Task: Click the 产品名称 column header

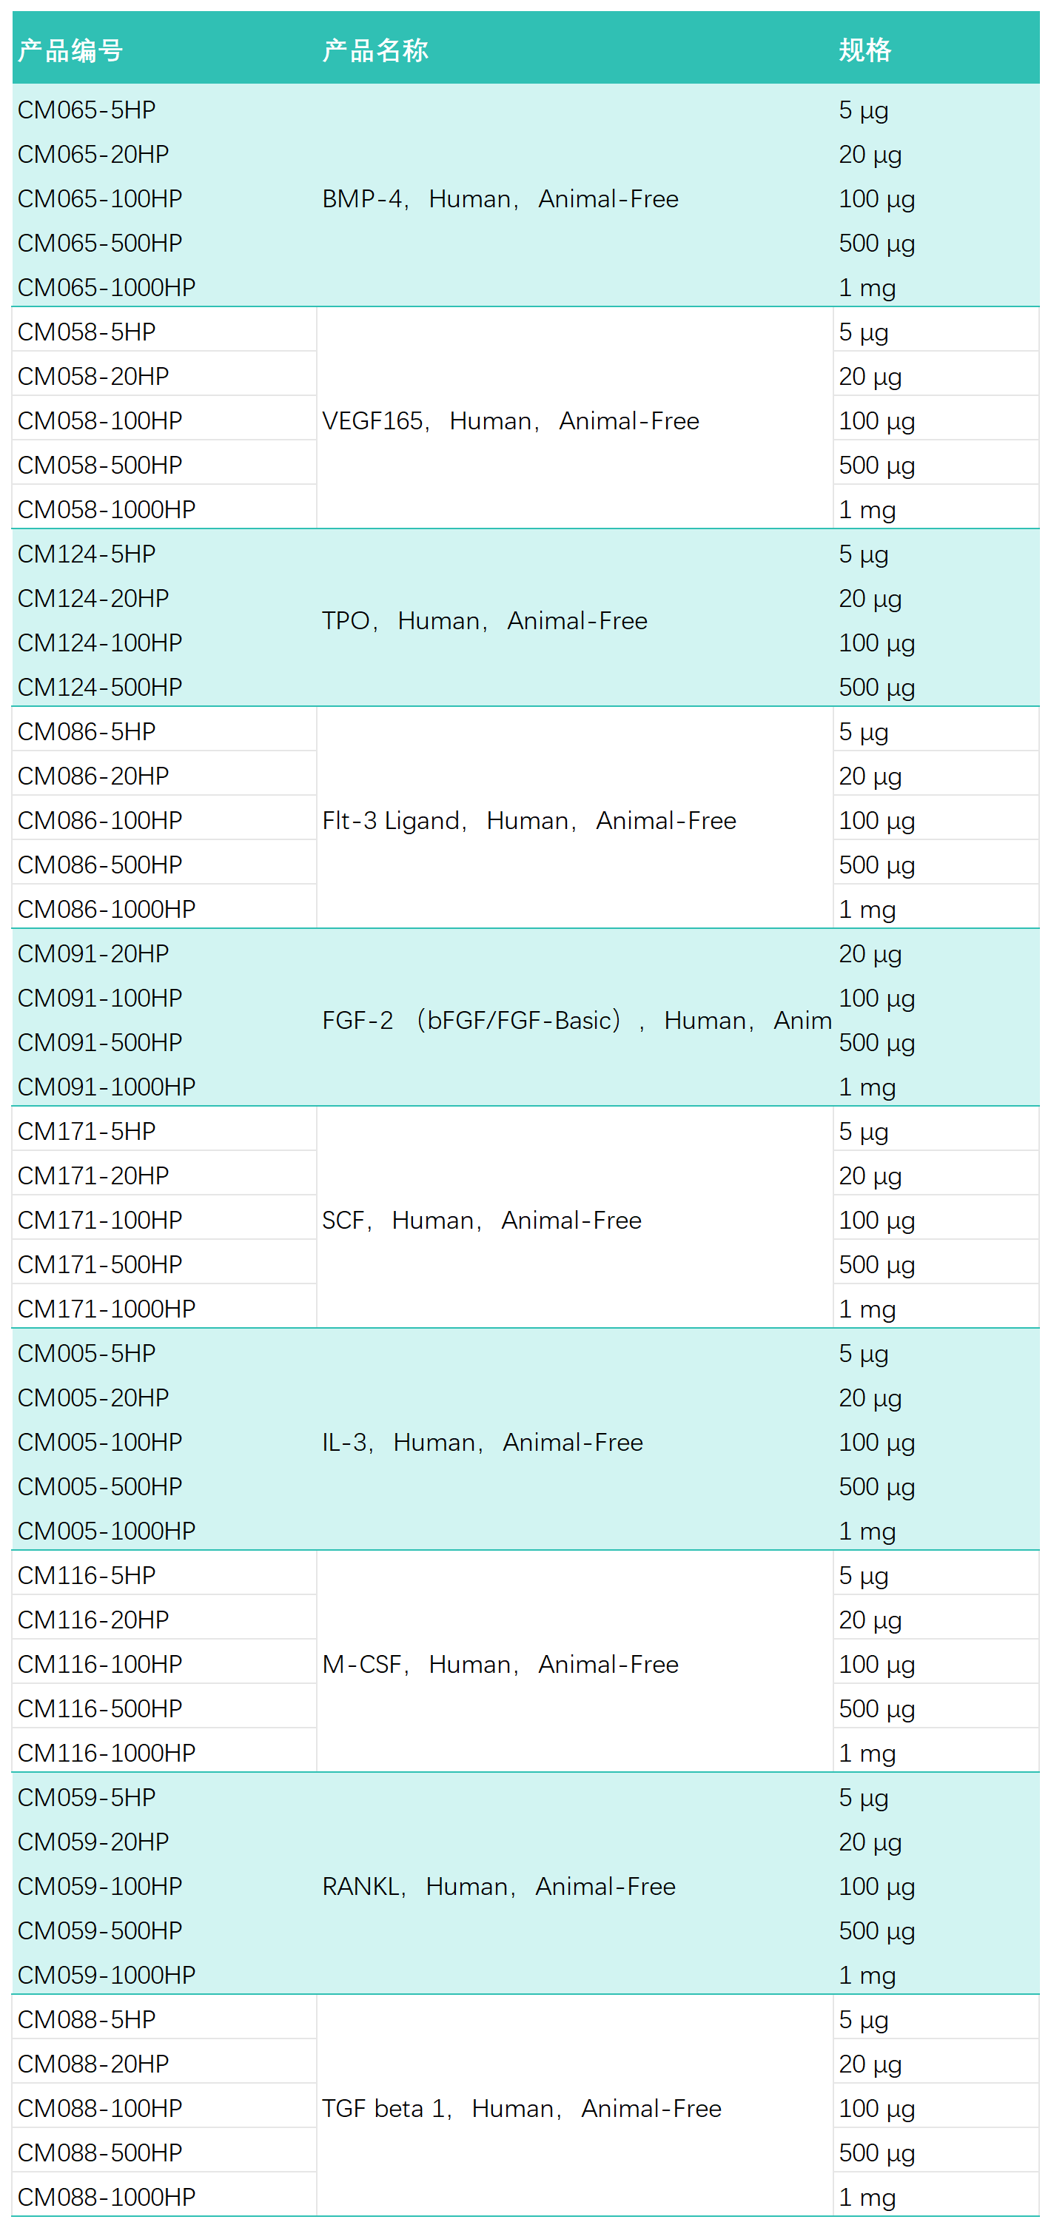Action: (375, 50)
